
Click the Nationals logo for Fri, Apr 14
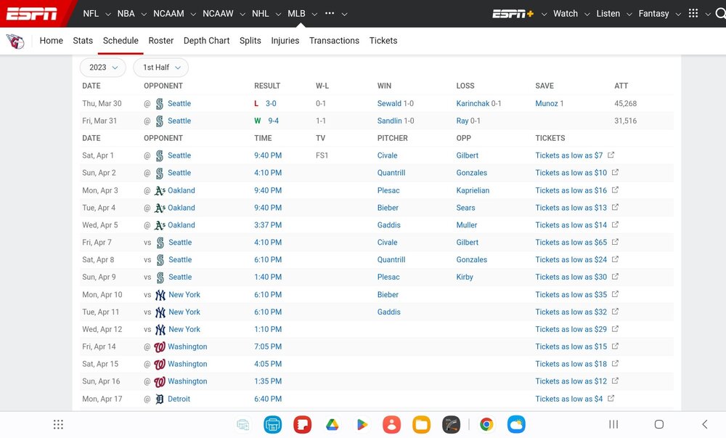click(160, 346)
